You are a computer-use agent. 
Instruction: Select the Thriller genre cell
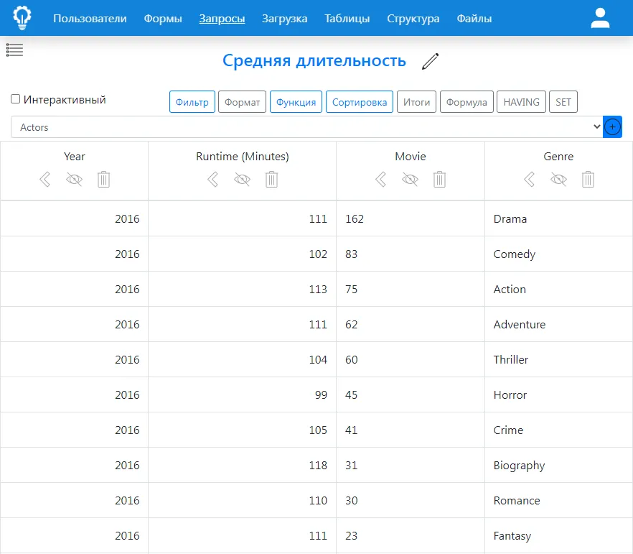click(x=558, y=359)
